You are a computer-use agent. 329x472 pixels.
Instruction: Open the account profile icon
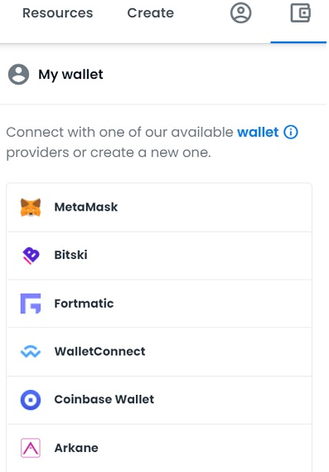[240, 13]
